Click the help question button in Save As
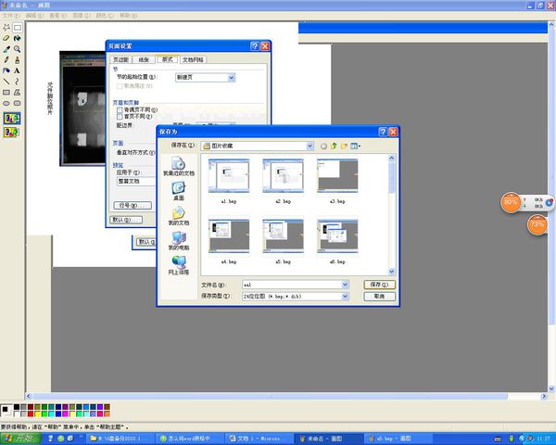556x445 pixels. click(x=383, y=132)
